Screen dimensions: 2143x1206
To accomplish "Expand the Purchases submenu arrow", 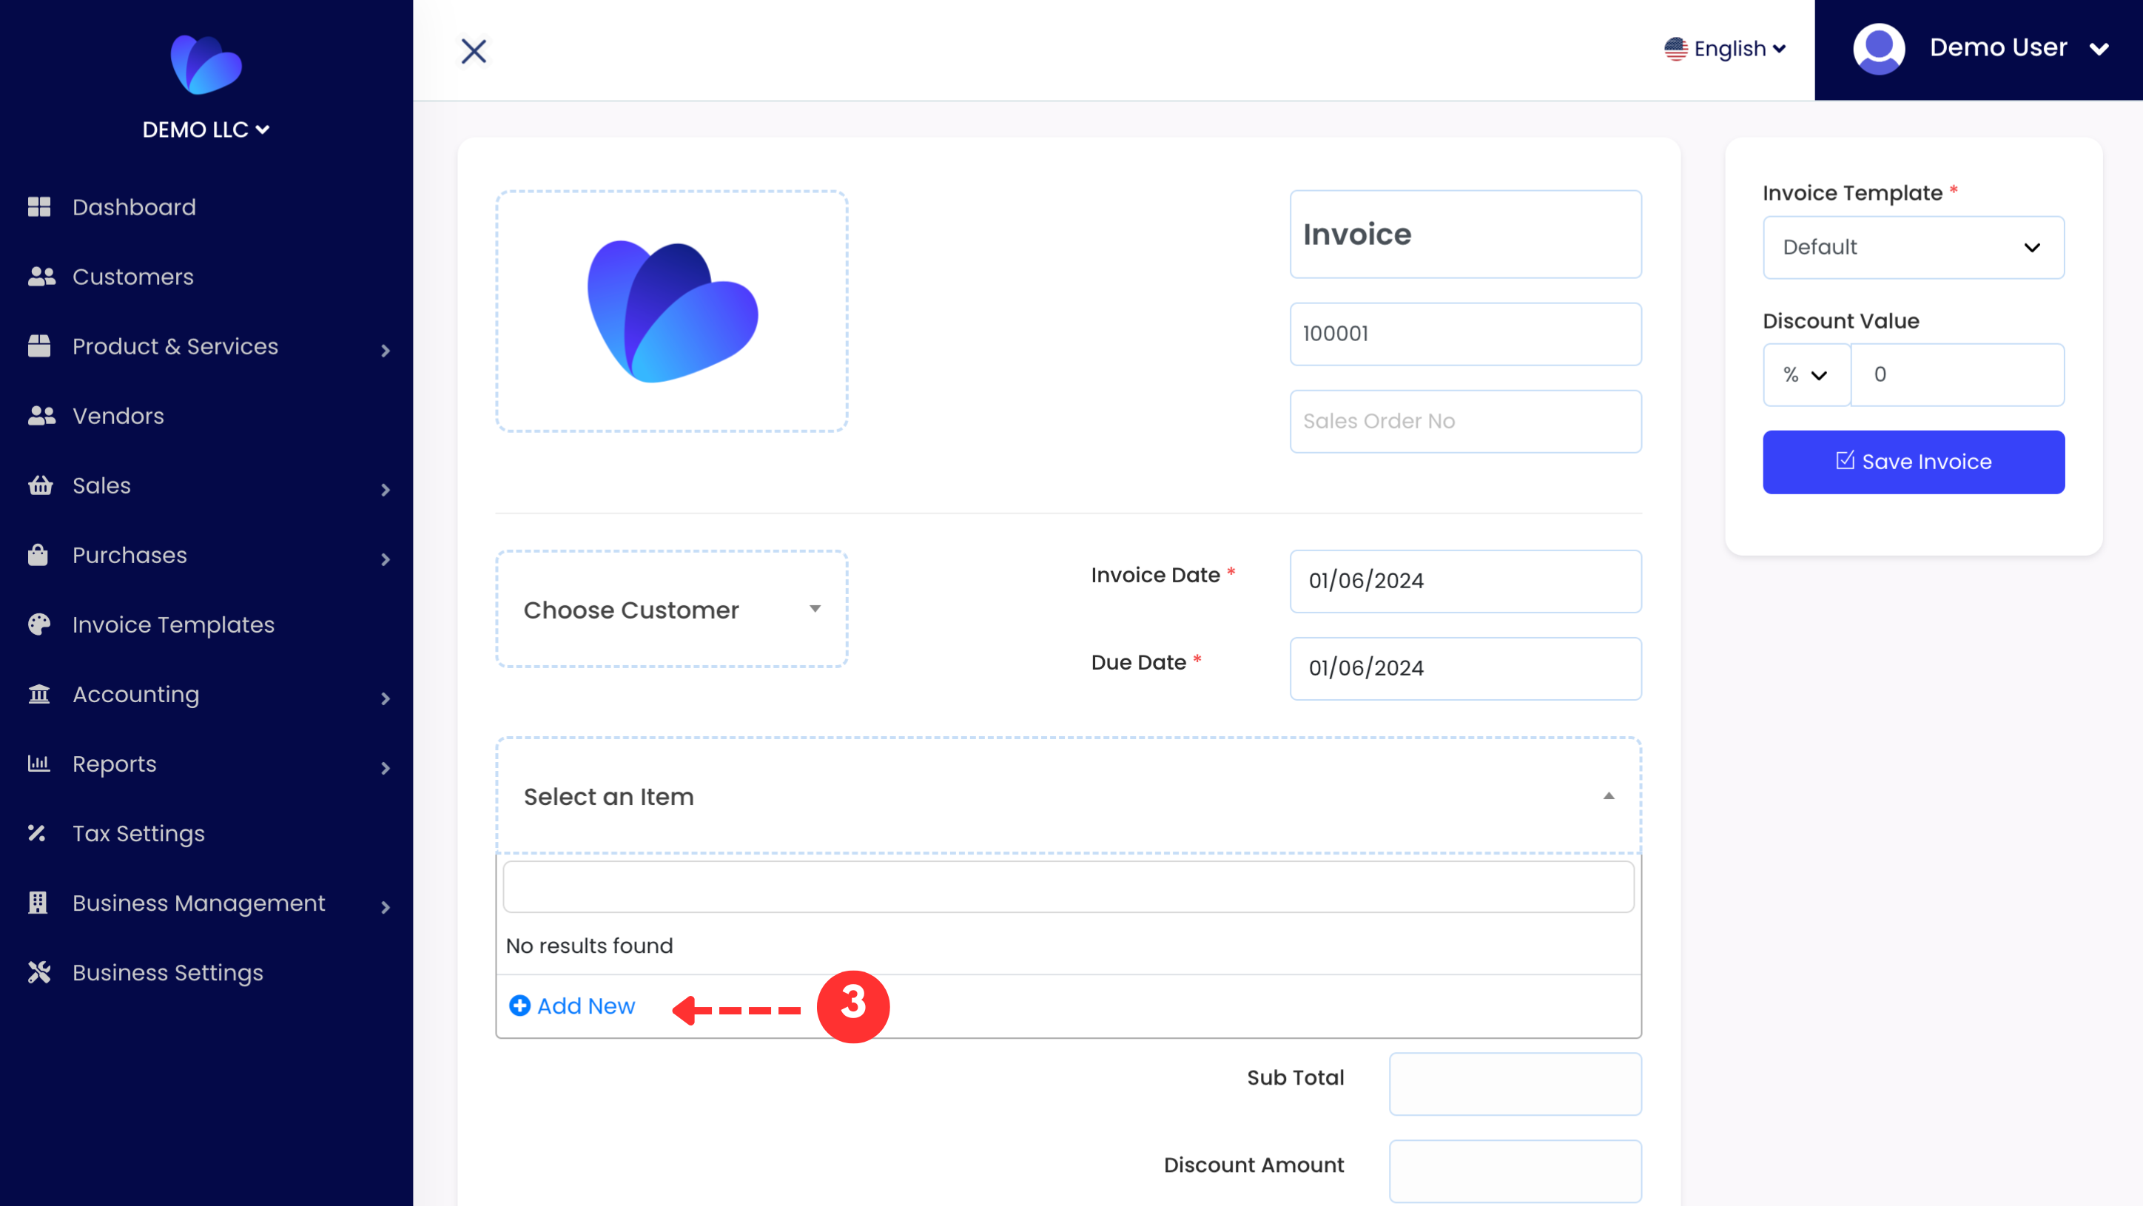I will [386, 559].
